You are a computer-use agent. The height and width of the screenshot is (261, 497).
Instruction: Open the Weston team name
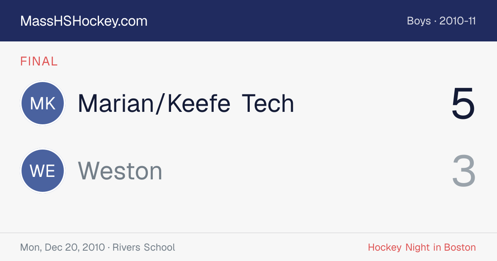(x=120, y=171)
